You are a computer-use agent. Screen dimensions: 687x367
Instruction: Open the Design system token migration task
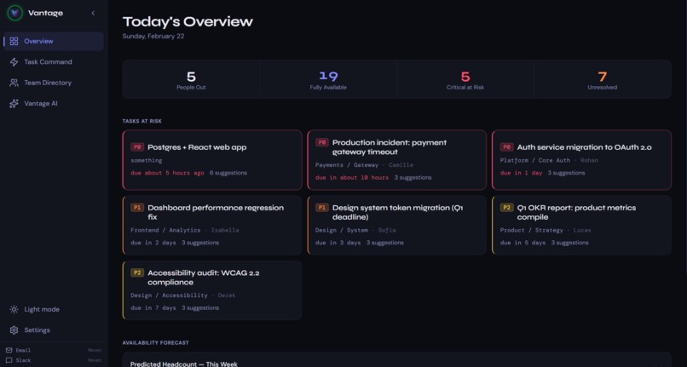(x=397, y=225)
